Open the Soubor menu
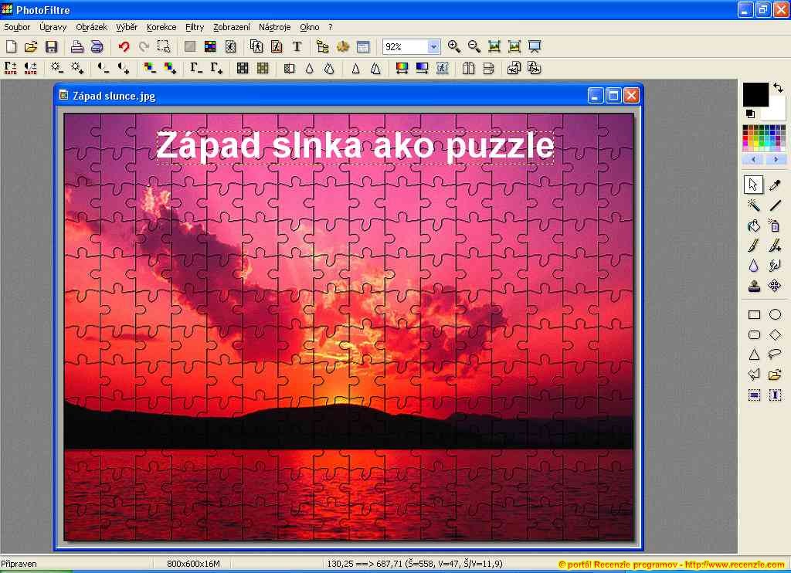Image resolution: width=791 pixels, height=573 pixels. tap(17, 27)
